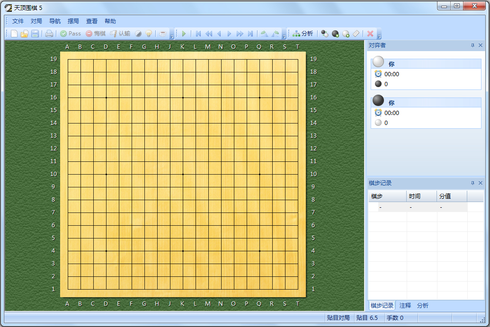Switch to the 注释 tab
The height and width of the screenshot is (327, 490).
point(405,306)
